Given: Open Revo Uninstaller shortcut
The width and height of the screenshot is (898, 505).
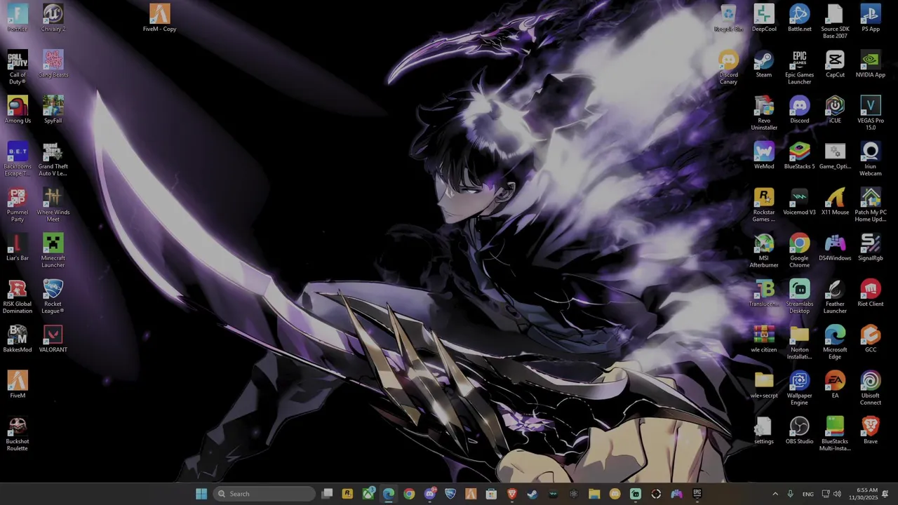Looking at the screenshot, I should tap(764, 113).
